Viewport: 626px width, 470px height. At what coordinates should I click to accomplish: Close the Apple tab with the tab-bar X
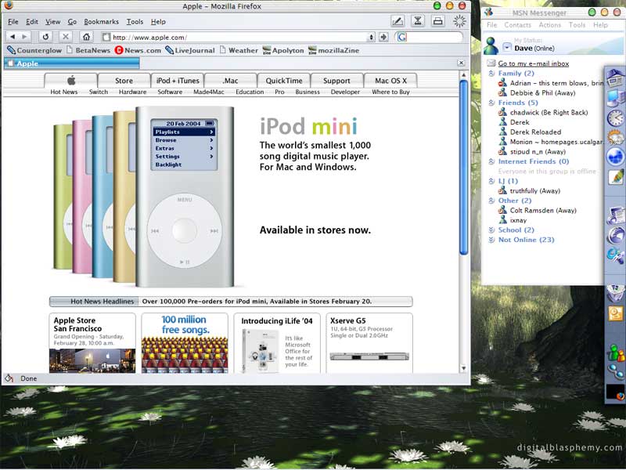point(461,63)
